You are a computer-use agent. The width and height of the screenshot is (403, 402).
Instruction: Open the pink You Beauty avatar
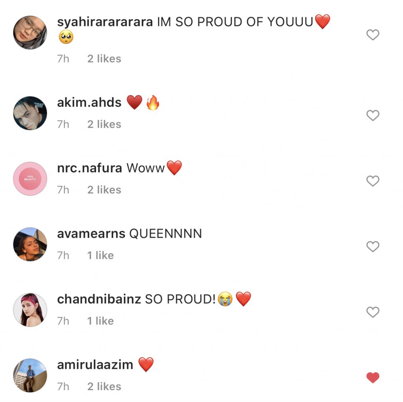[x=30, y=179]
